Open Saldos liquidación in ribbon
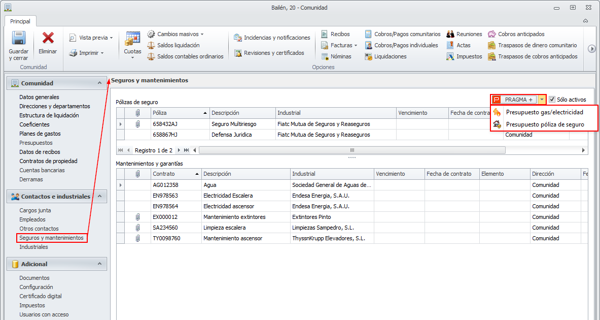Screen dimensions: 600x320 (179, 45)
